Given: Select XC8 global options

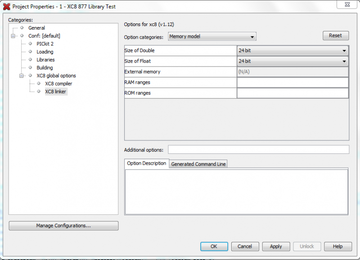Looking at the screenshot, I should [56, 76].
